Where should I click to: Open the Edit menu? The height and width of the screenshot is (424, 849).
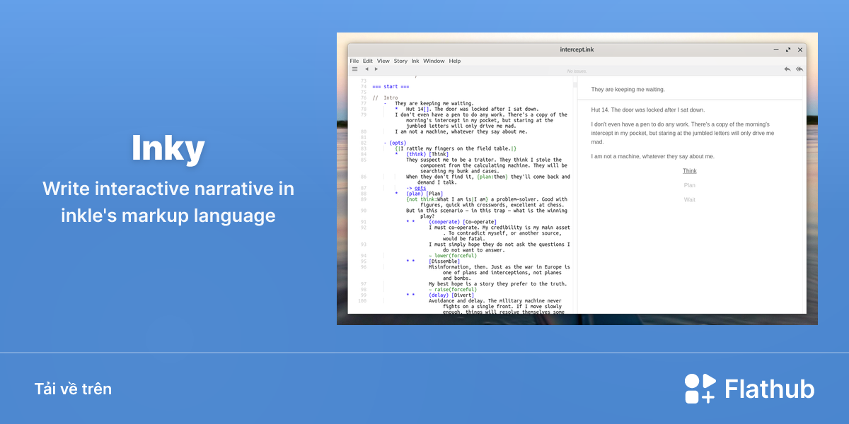pyautogui.click(x=368, y=61)
